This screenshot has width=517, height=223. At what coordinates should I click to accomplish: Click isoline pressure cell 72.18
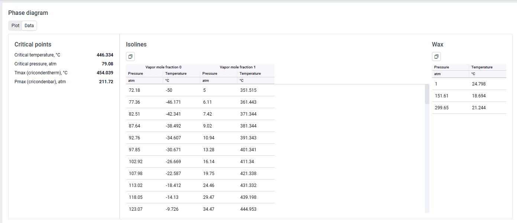click(144, 90)
